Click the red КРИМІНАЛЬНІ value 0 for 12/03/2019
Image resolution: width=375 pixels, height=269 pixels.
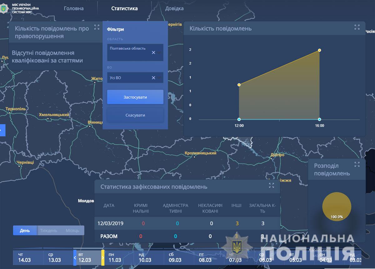[143, 223]
